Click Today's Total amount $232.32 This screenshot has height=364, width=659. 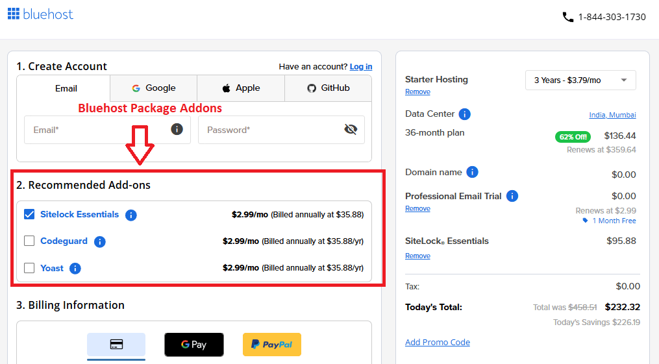(x=623, y=307)
